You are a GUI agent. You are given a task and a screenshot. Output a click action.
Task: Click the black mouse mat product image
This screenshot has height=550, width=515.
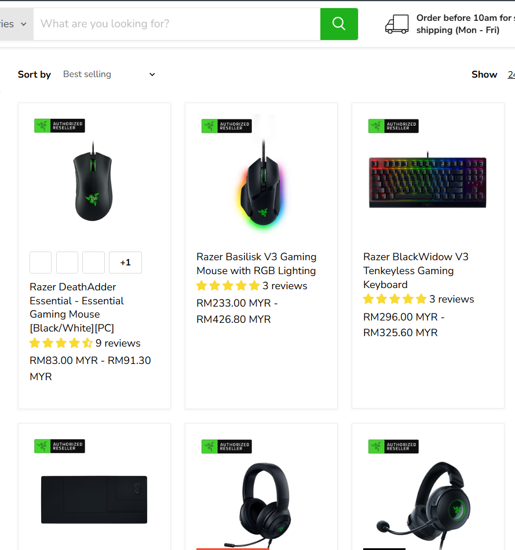[94, 500]
